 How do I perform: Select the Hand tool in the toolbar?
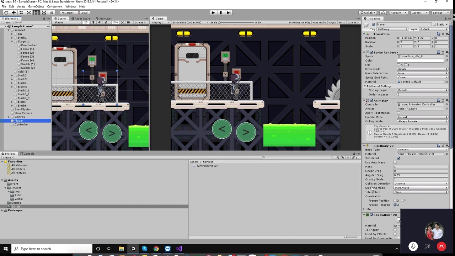(6, 12)
